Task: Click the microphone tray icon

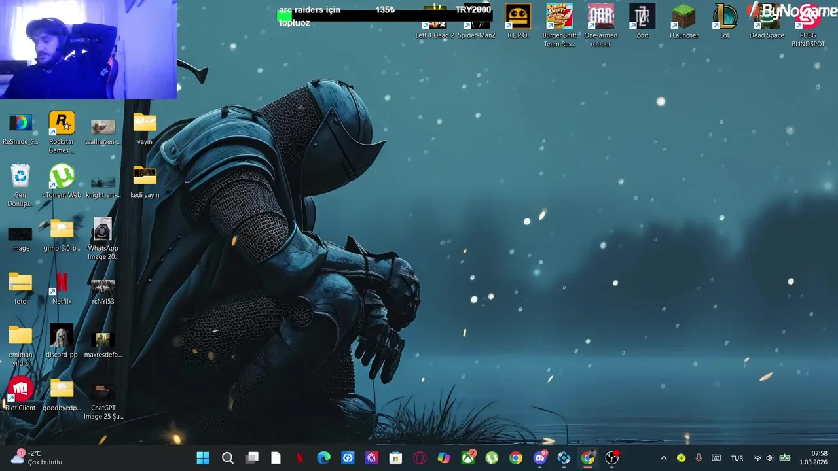Action: 699,458
